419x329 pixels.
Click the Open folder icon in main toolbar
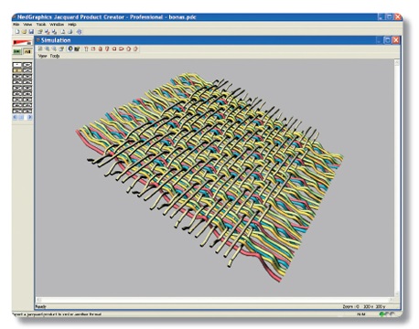pos(24,31)
